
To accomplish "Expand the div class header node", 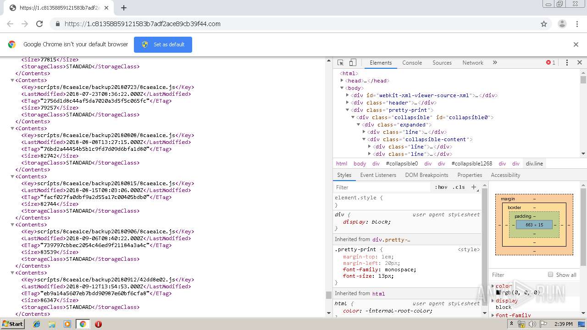I will tap(347, 103).
